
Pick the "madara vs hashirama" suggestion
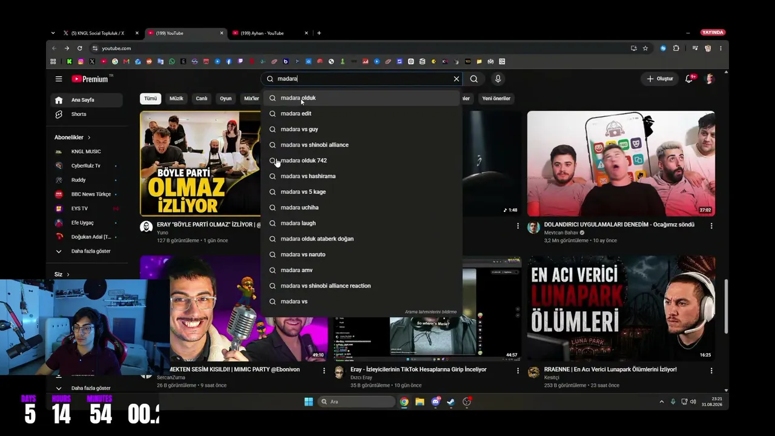(361, 176)
